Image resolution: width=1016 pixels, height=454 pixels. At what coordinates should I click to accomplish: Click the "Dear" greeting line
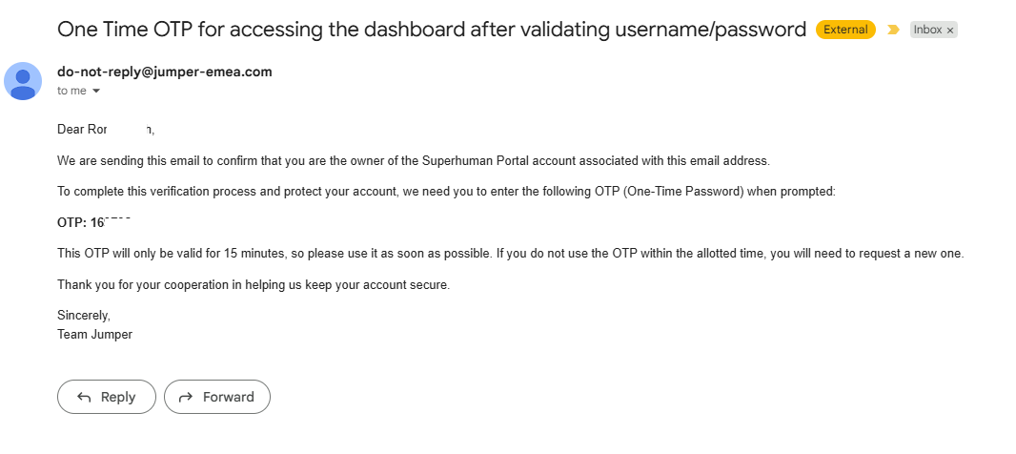(106, 130)
